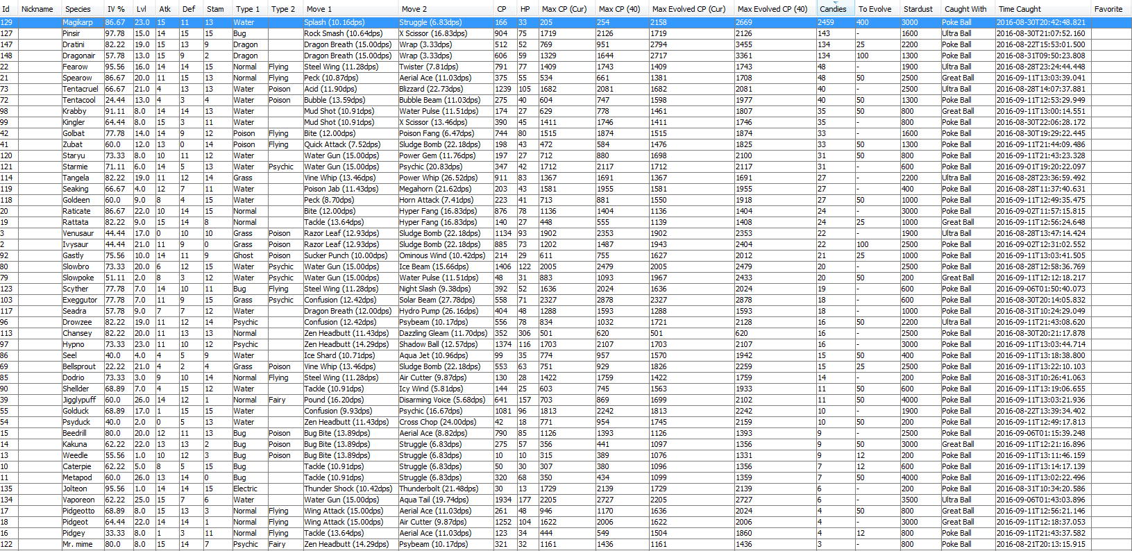
Task: Select the Megahorn (21.62dps) move cell
Action: pos(445,189)
